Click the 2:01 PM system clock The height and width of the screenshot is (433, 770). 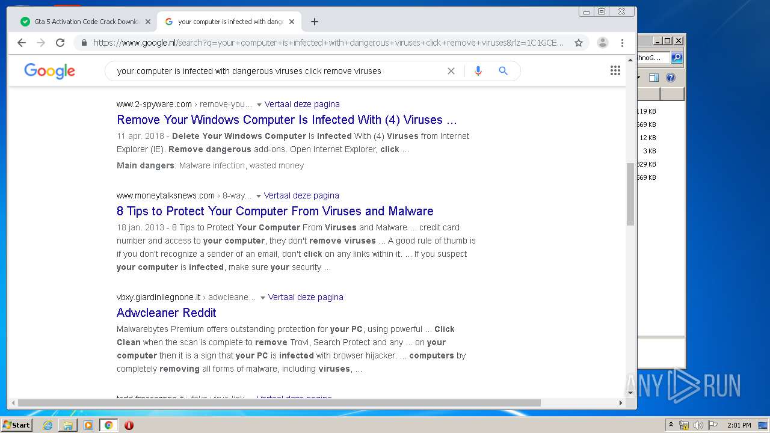pyautogui.click(x=739, y=425)
